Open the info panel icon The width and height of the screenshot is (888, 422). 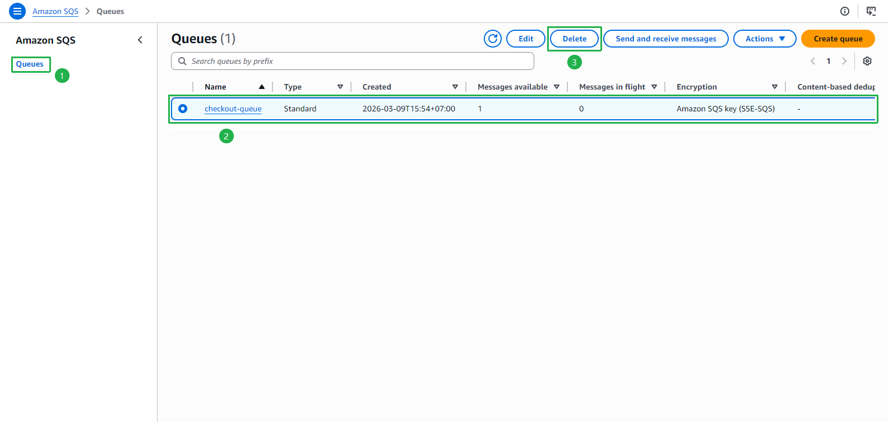(845, 11)
